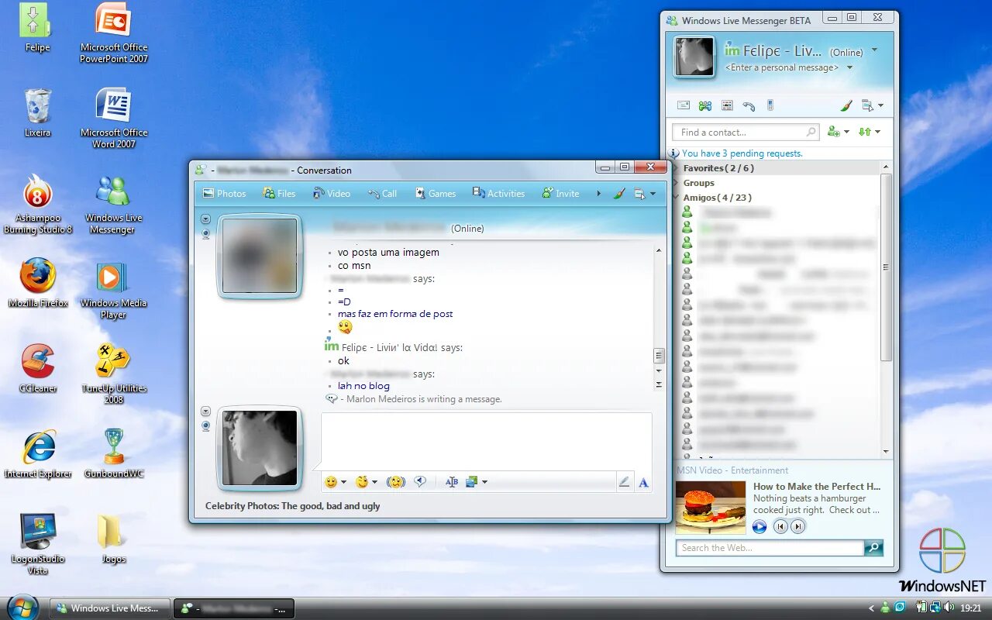Open 'How to Make the Perfect H...' headline

coord(817,487)
